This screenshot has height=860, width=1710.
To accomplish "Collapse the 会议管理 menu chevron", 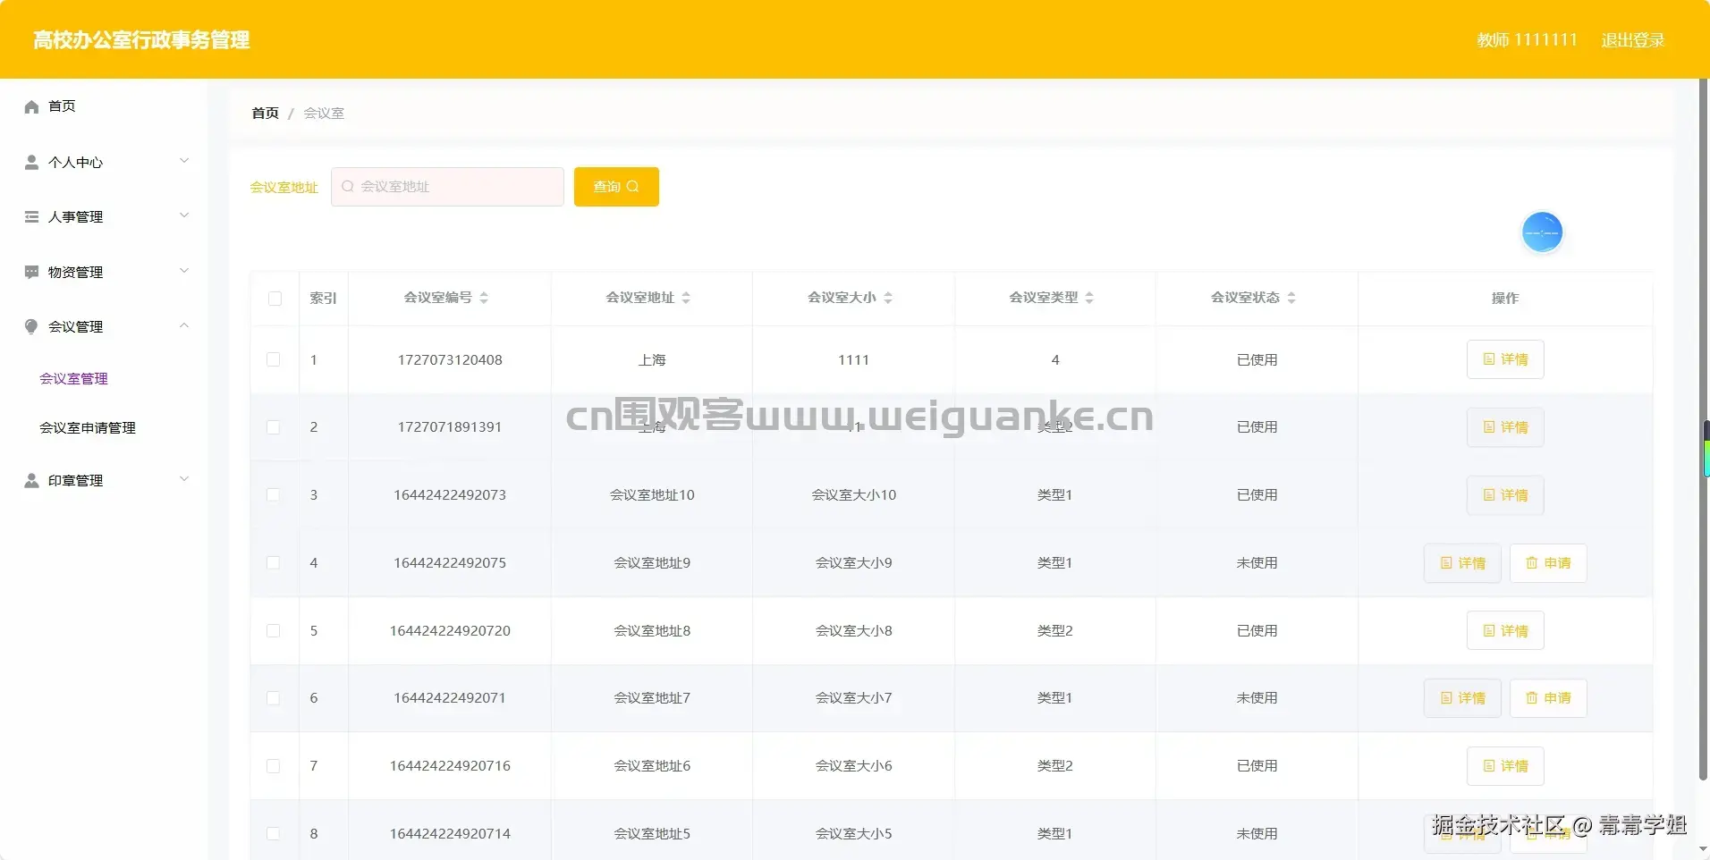I will [x=184, y=325].
